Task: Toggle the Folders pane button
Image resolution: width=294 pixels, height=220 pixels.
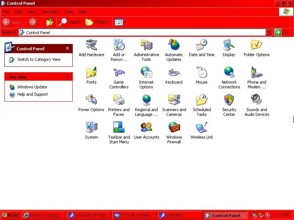Action: (97, 22)
